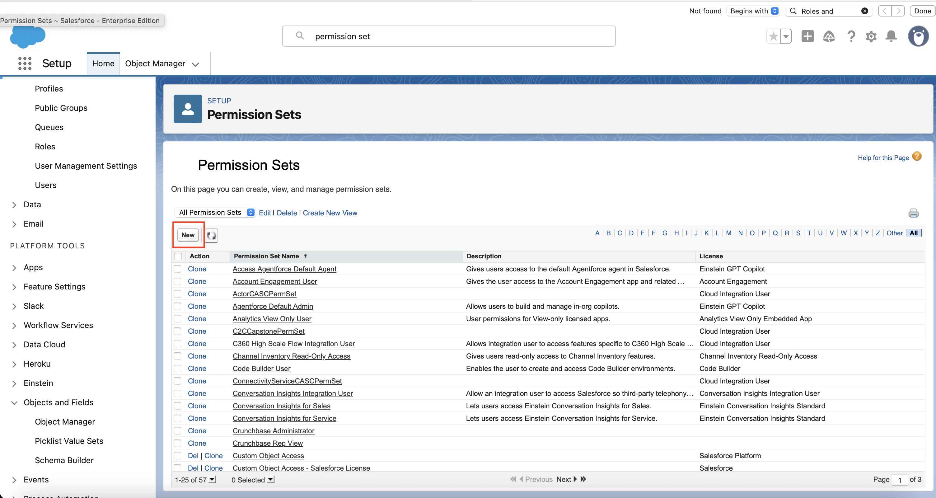Click the New permission set button
This screenshot has height=498, width=936.
point(188,235)
